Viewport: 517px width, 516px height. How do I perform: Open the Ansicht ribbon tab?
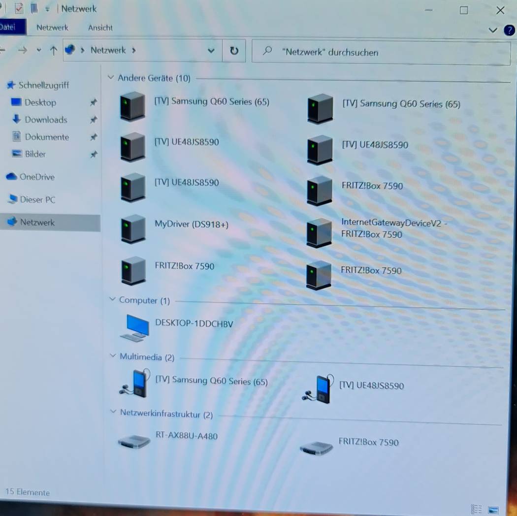[100, 28]
